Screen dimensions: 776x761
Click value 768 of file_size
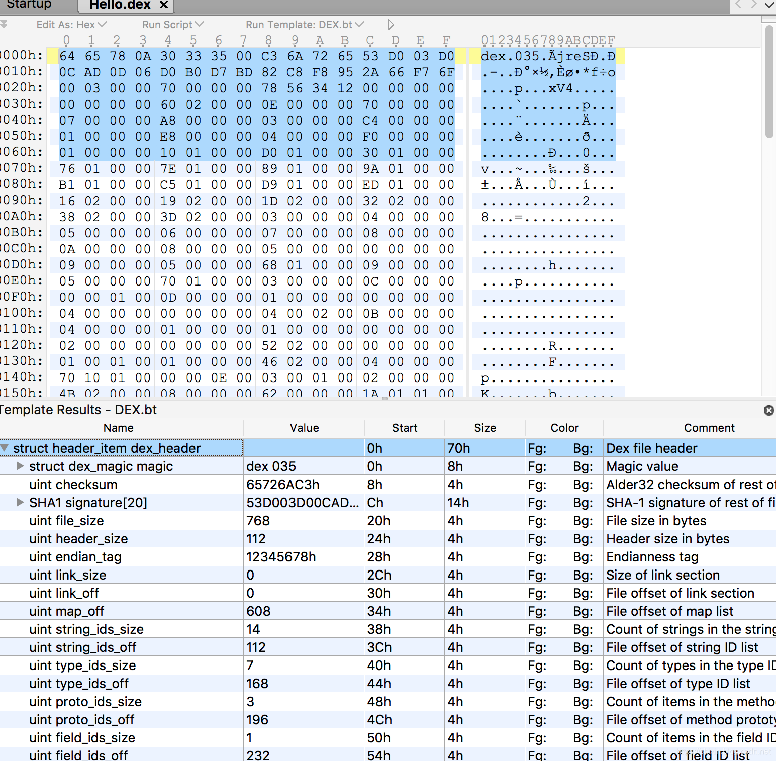click(x=258, y=520)
